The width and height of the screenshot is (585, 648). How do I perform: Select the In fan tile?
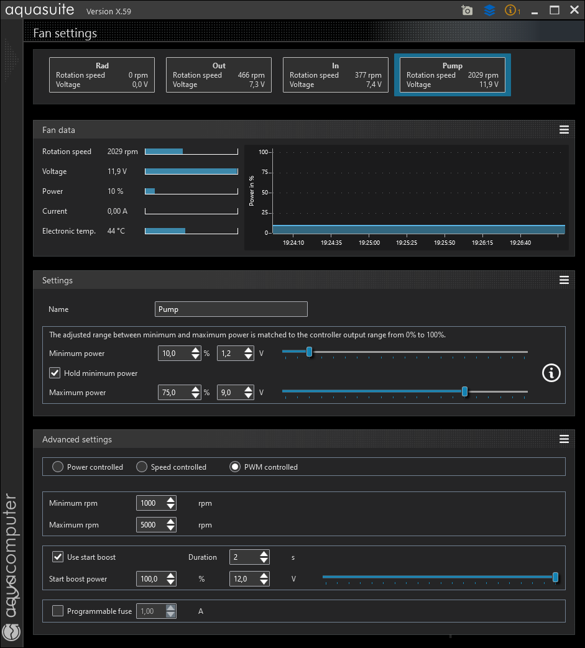click(336, 75)
